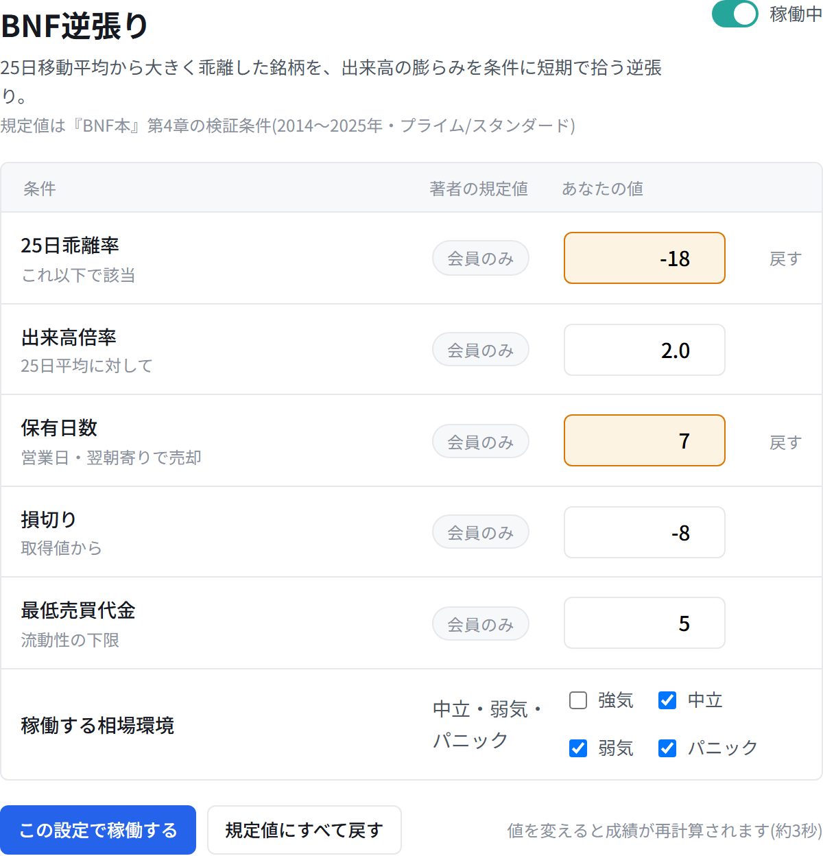The height and width of the screenshot is (856, 823).
Task: Click the これ以下で該当 hint text
Action: 78,276
